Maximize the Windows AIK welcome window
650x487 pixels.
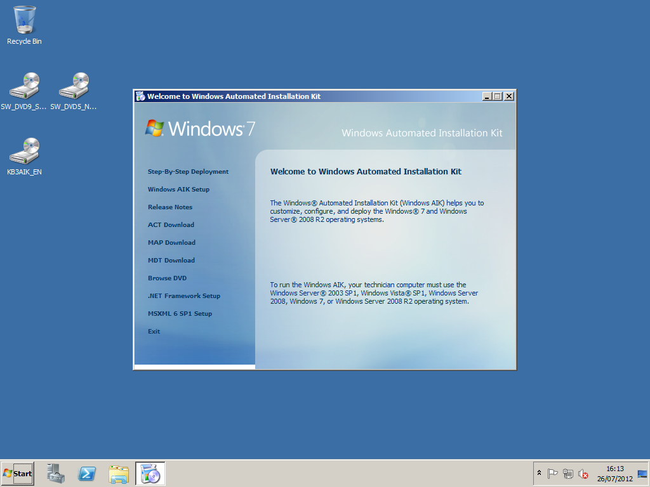498,96
